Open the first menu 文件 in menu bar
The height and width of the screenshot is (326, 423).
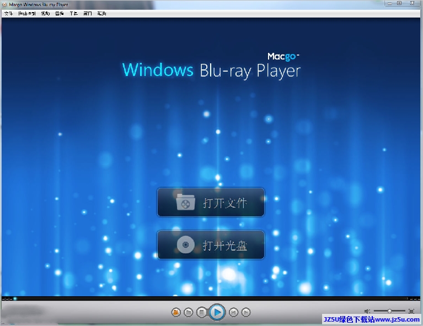8,13
